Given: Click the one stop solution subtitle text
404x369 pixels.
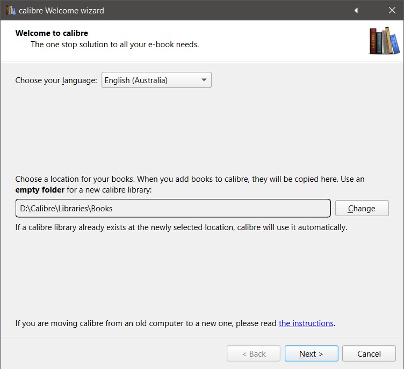Looking at the screenshot, I should 114,44.
